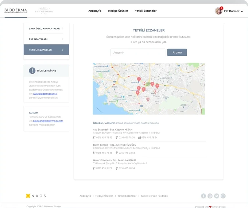Click the Yetkili Eczaneler page heading
Screen dimensions: 248x208
click(149, 30)
